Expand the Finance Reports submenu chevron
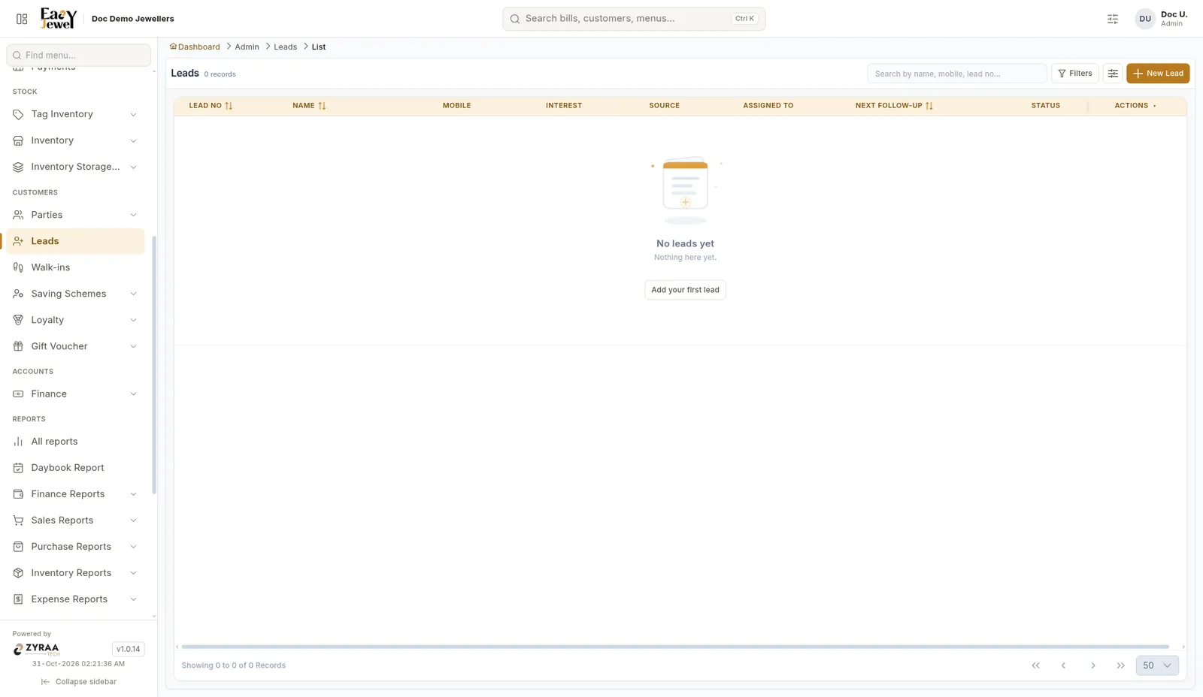The width and height of the screenshot is (1203, 697). tap(133, 494)
